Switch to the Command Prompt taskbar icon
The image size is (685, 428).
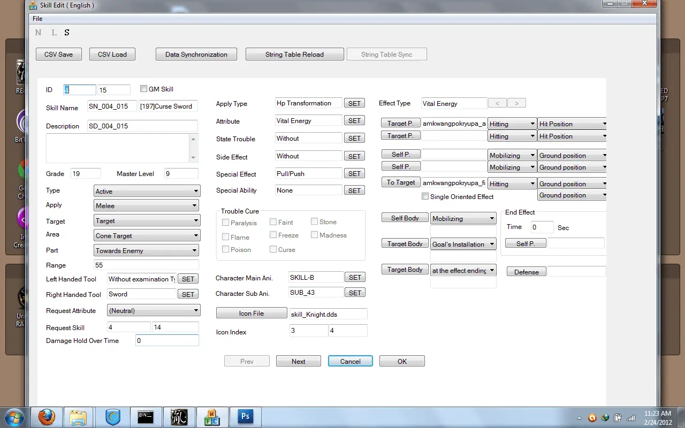pyautogui.click(x=146, y=417)
